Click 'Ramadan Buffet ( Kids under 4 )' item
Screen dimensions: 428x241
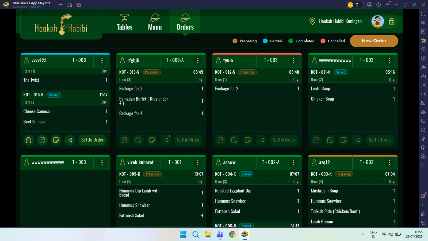click(x=144, y=101)
